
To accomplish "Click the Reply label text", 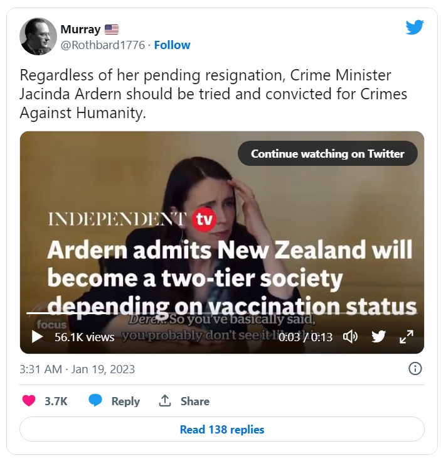I will pyautogui.click(x=125, y=401).
